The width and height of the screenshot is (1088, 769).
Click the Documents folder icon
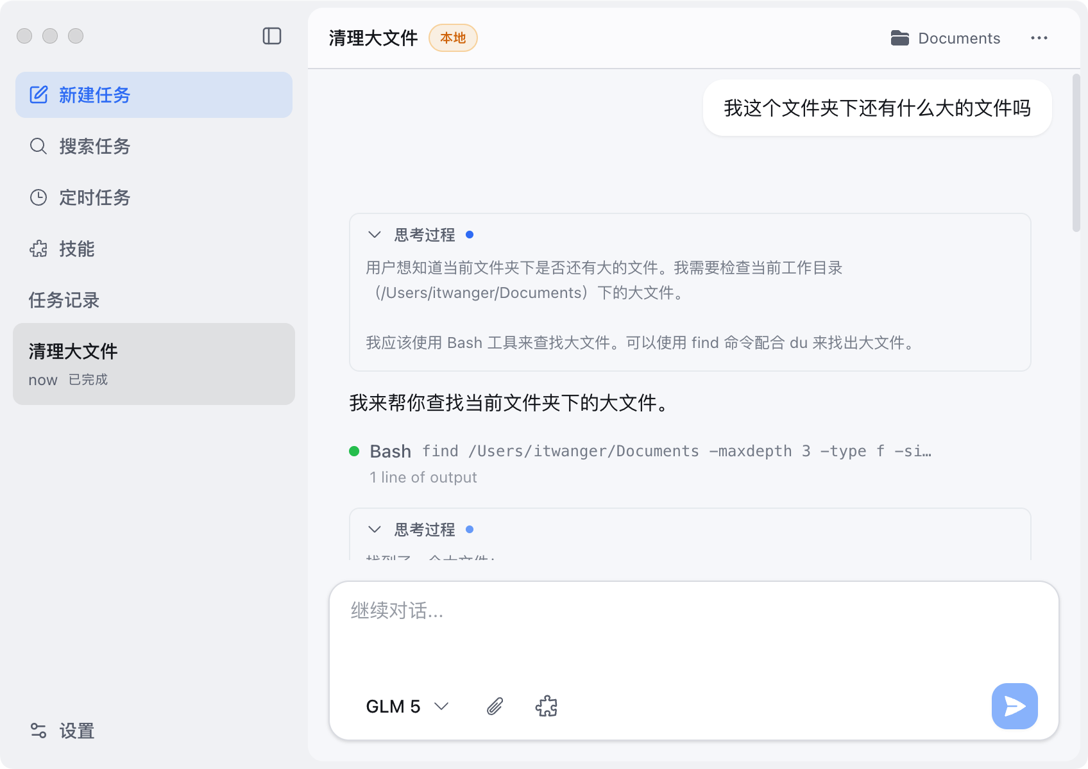(x=899, y=38)
